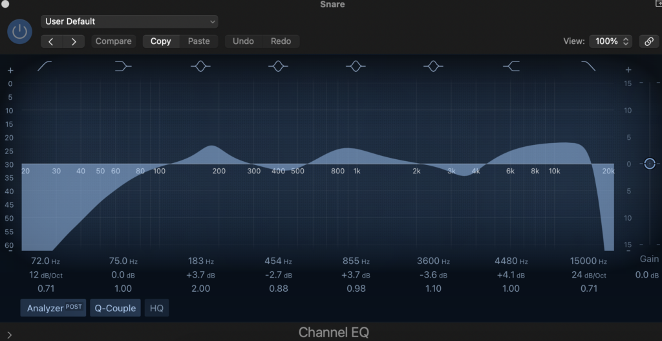Viewport: 662px width, 341px height.
Task: Toggle the low shelf band icon
Action: click(123, 66)
